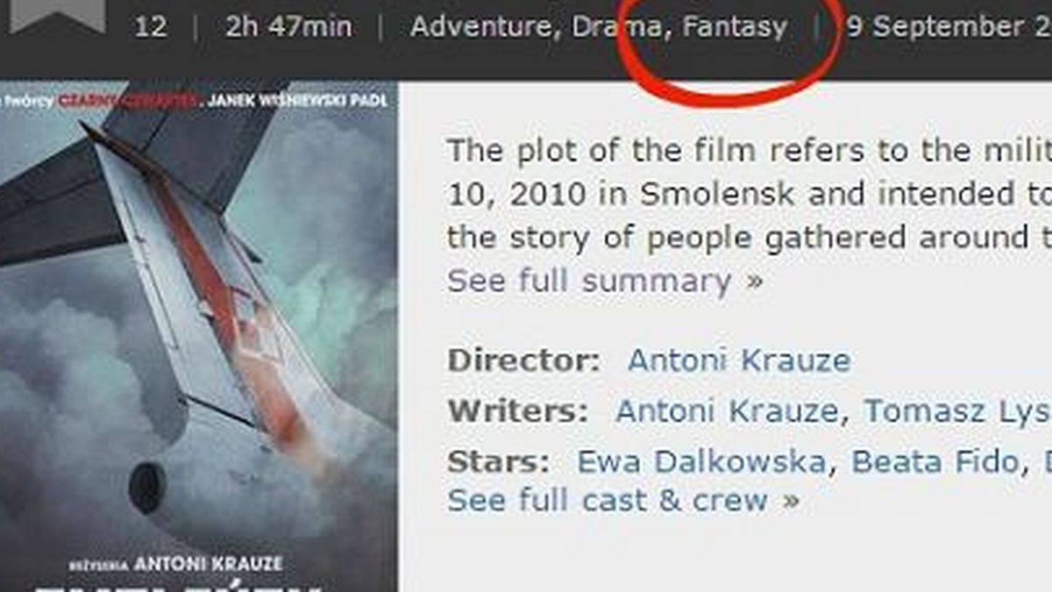Screen dimensions: 1052x592
Task: Open writer Tomasz Lys profile link
Action: click(957, 411)
